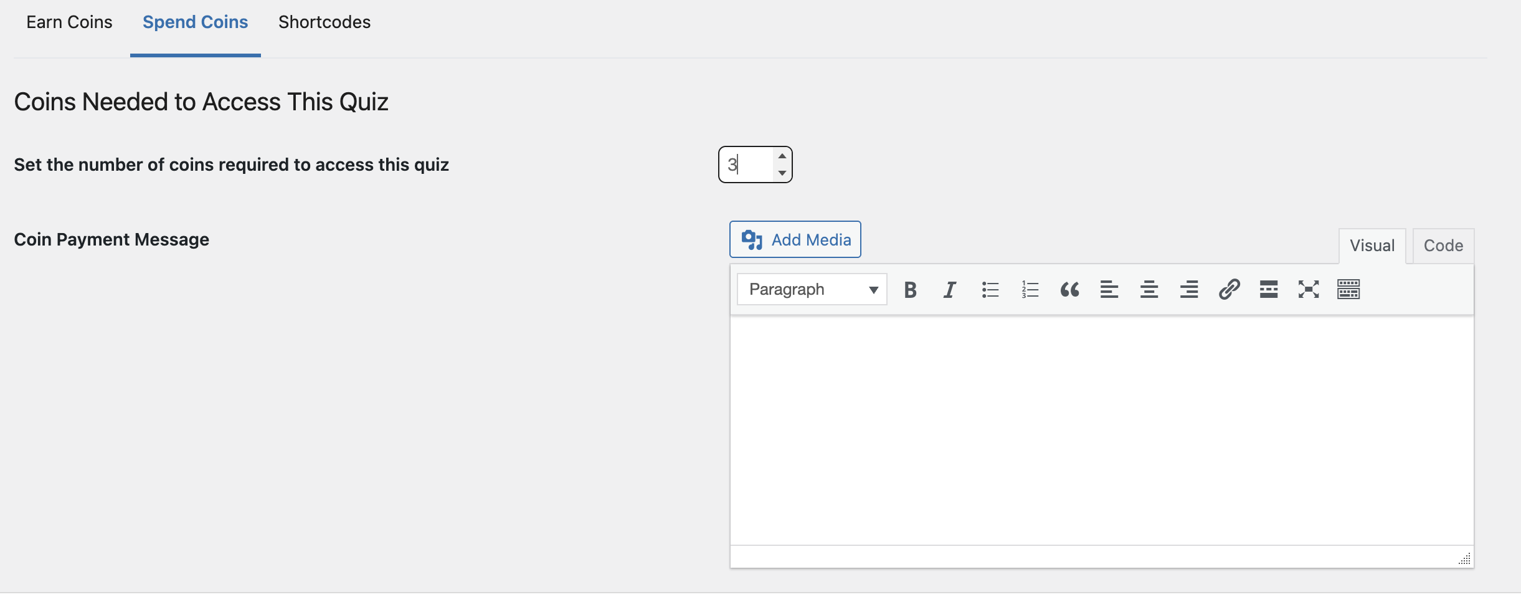Click the 'Coins Needed to Access This Quiz' heading
1521x597 pixels.
coord(201,102)
